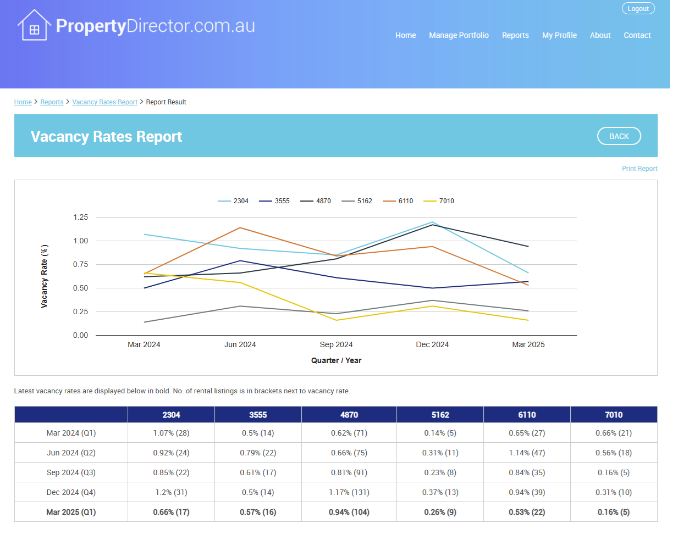Click the PropertyDirector.com.au site title
The width and height of the screenshot is (700, 540).
pyautogui.click(x=156, y=26)
